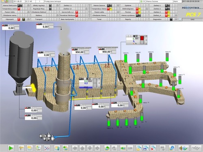Toggle checkbox above the right 950,00 temperature display
This screenshot has height=152, width=203.
pos(98,47)
